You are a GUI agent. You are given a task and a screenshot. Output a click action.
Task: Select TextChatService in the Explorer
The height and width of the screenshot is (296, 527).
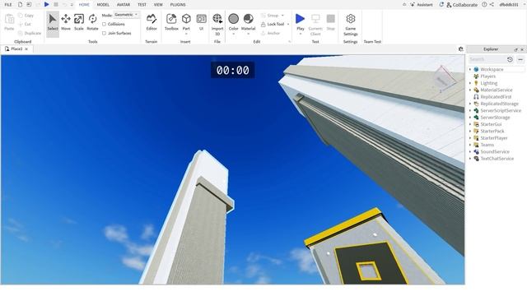[x=497, y=159]
